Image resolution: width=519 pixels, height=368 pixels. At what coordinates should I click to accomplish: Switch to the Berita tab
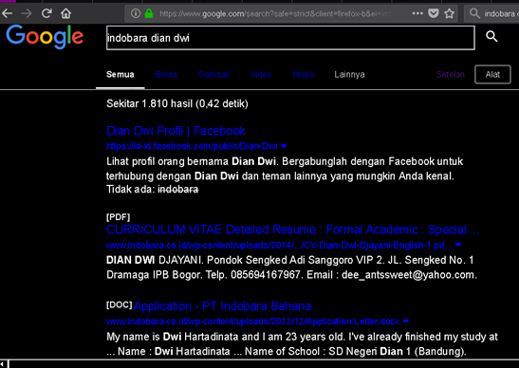(166, 75)
